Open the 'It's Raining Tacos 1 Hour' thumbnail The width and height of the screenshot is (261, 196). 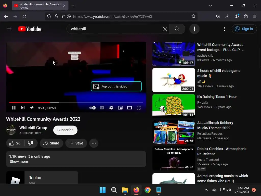point(174,106)
